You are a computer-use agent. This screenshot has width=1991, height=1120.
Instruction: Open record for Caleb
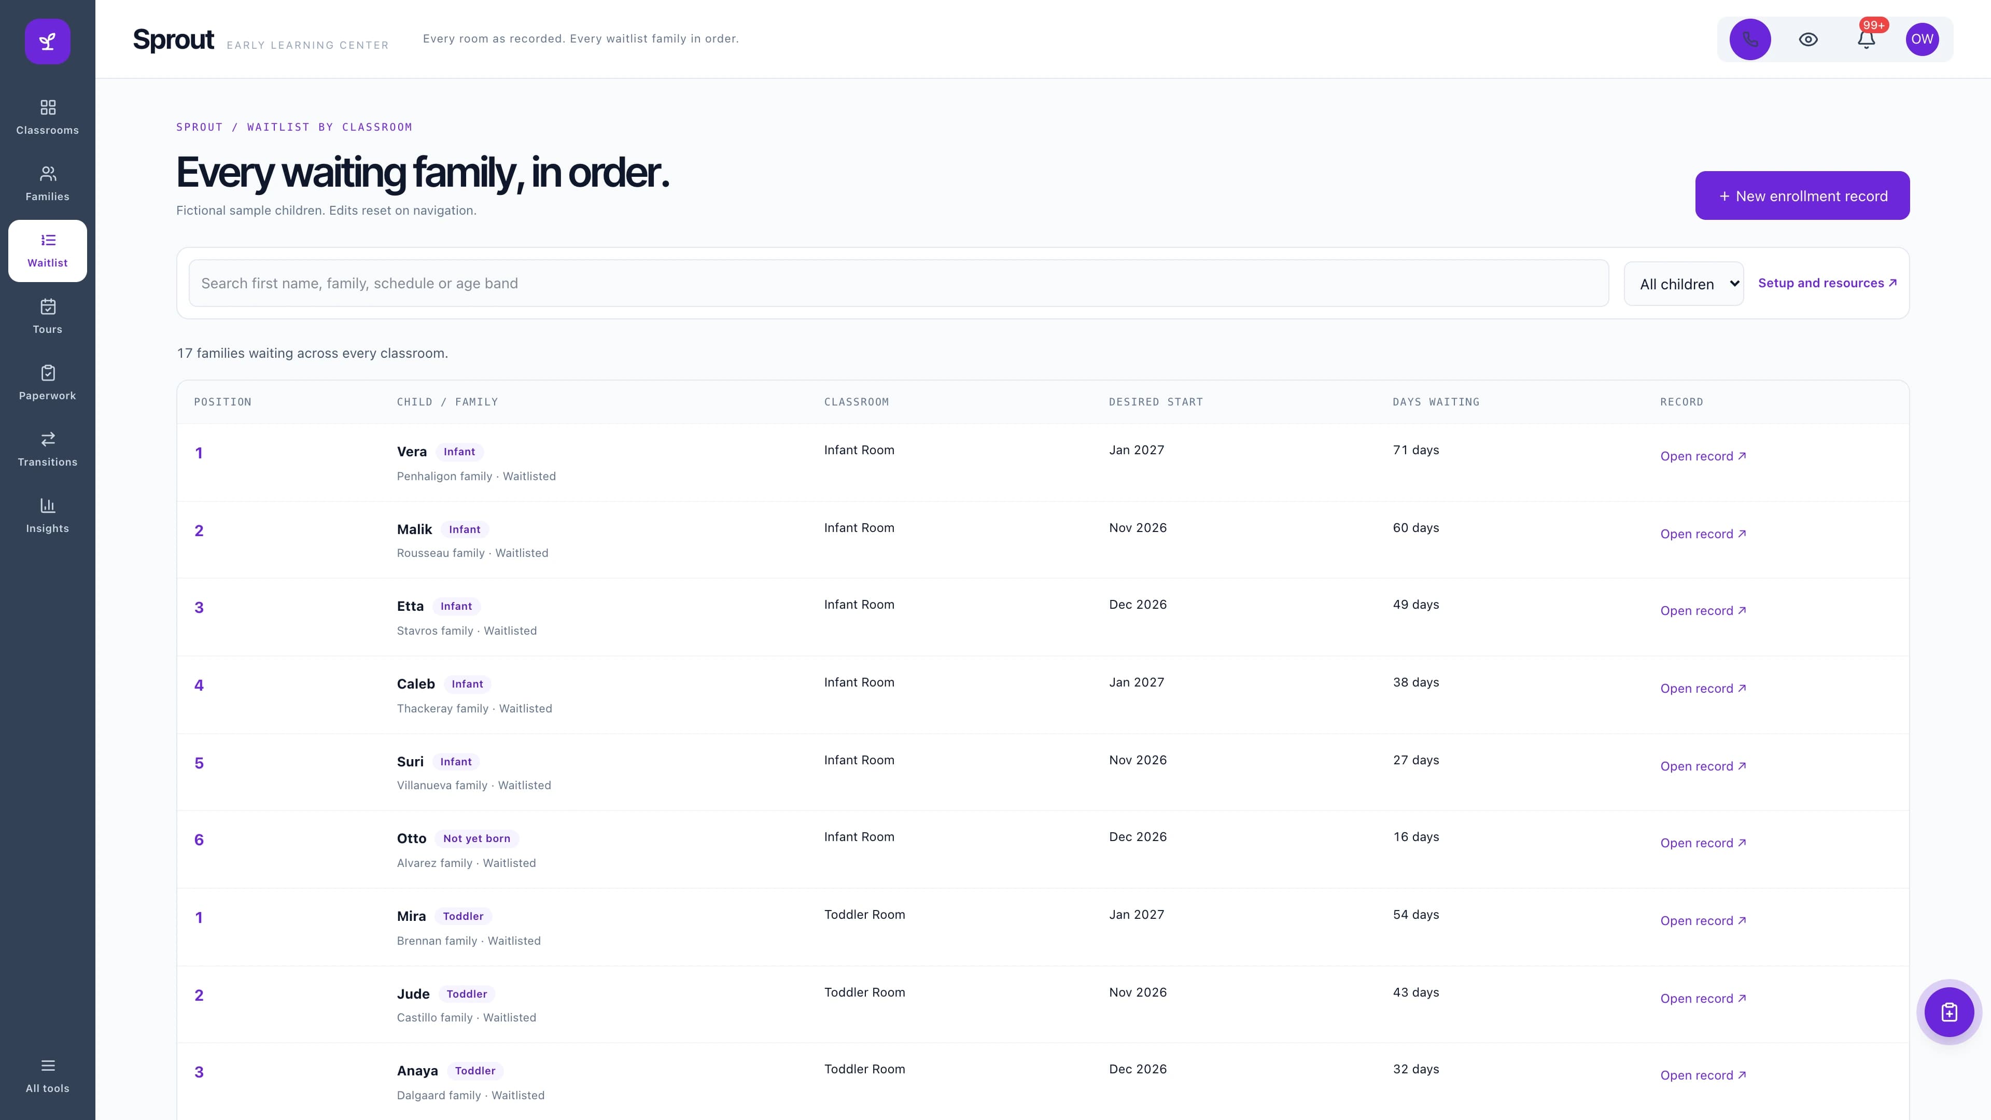[1703, 689]
